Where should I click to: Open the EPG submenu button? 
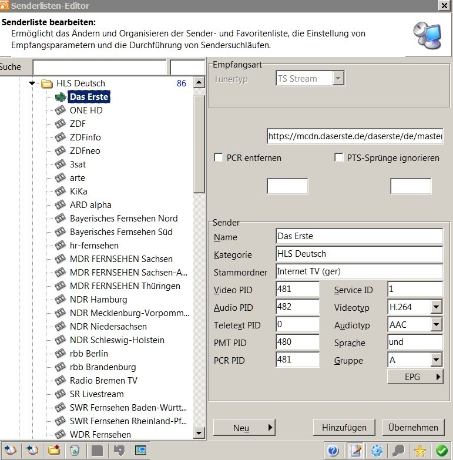pos(415,377)
